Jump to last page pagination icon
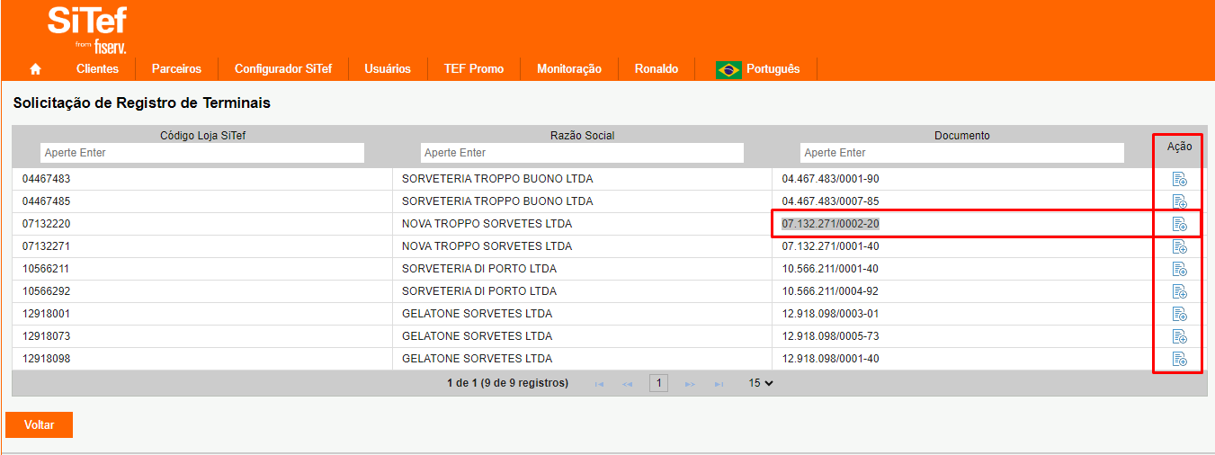The width and height of the screenshot is (1215, 455). (x=719, y=384)
